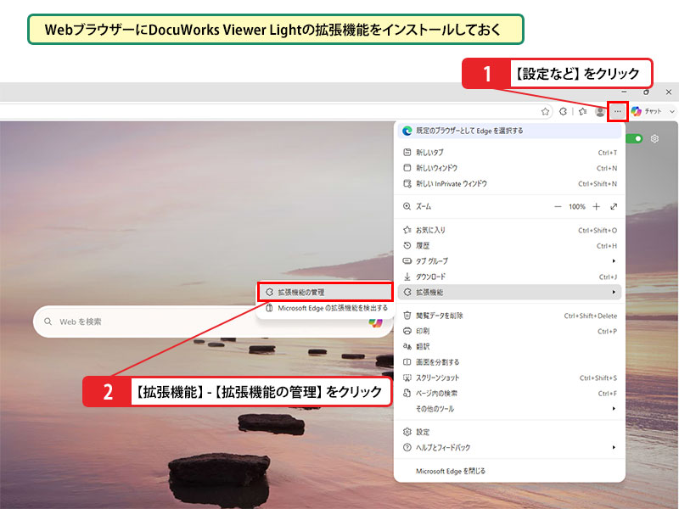The image size is (679, 509).
Task: Choose 閲覧データを削除
Action: (509, 316)
